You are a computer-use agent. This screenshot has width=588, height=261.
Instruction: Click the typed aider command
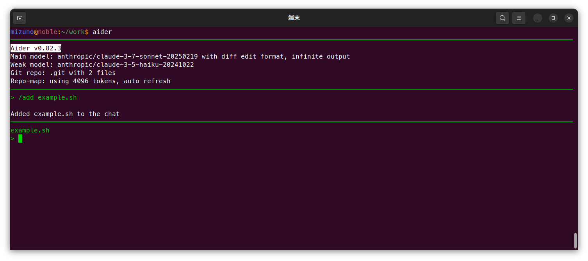click(102, 32)
